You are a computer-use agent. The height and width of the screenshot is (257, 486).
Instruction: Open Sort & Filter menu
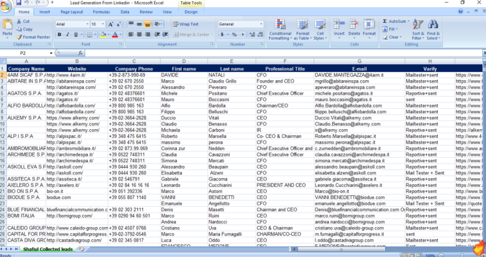click(418, 29)
